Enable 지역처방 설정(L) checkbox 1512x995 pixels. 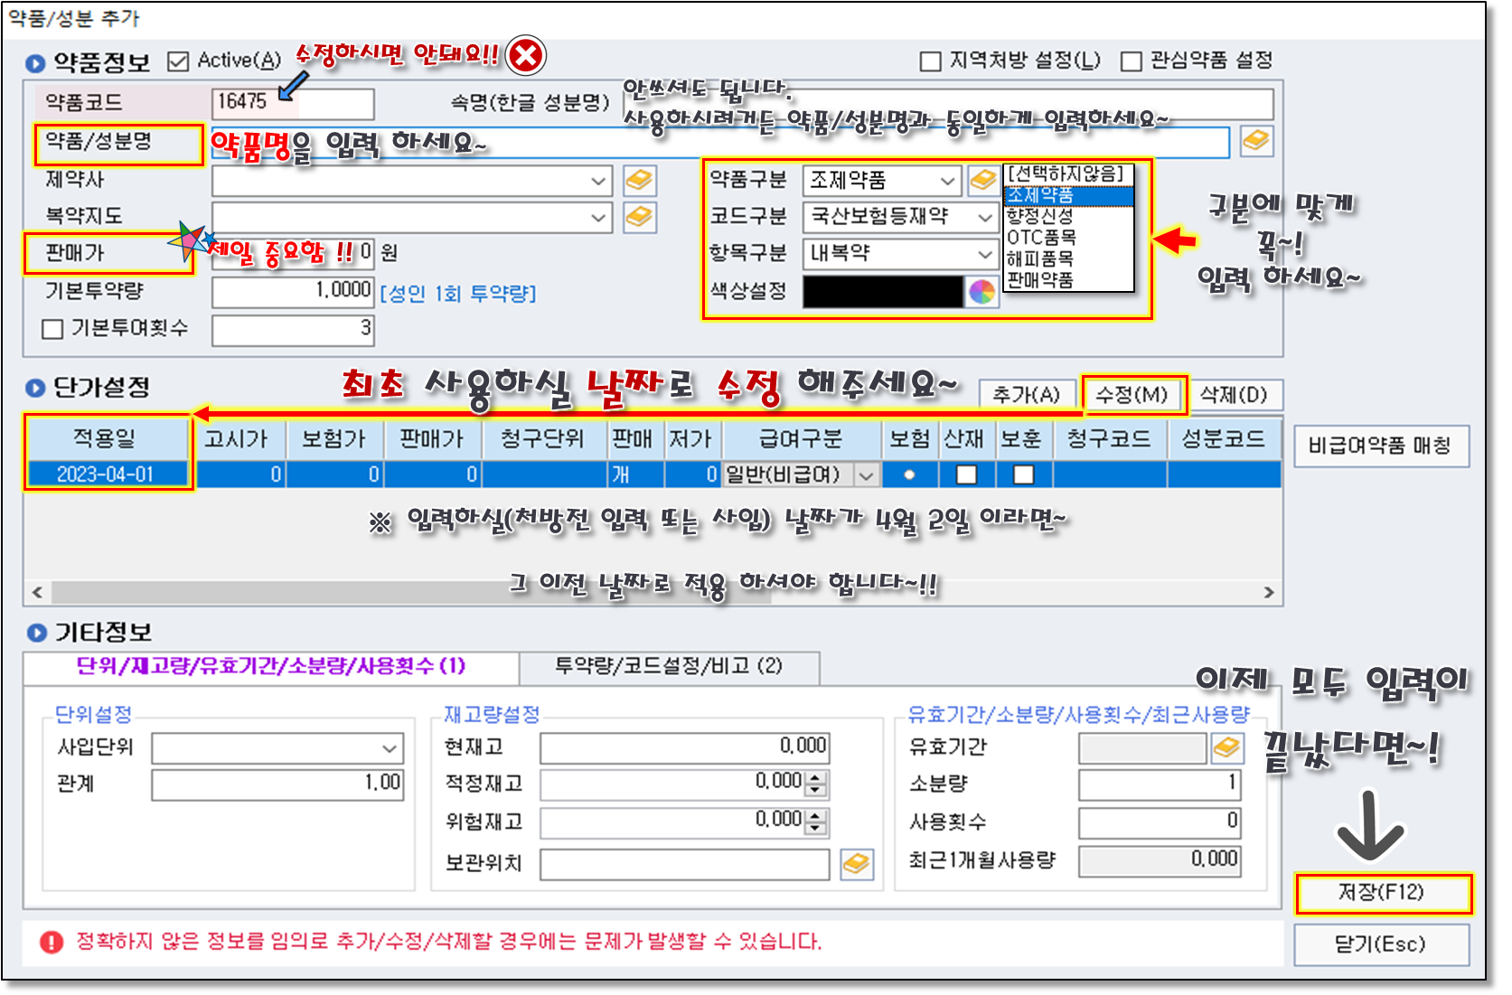[x=930, y=61]
